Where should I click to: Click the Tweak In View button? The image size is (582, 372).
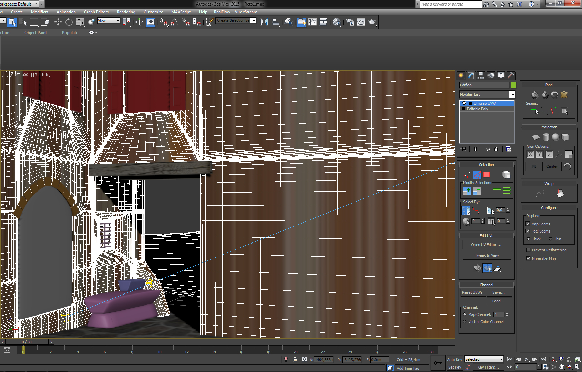[486, 255]
